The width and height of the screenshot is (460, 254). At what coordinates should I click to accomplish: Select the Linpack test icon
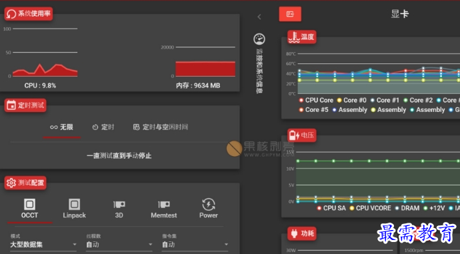pyautogui.click(x=74, y=205)
